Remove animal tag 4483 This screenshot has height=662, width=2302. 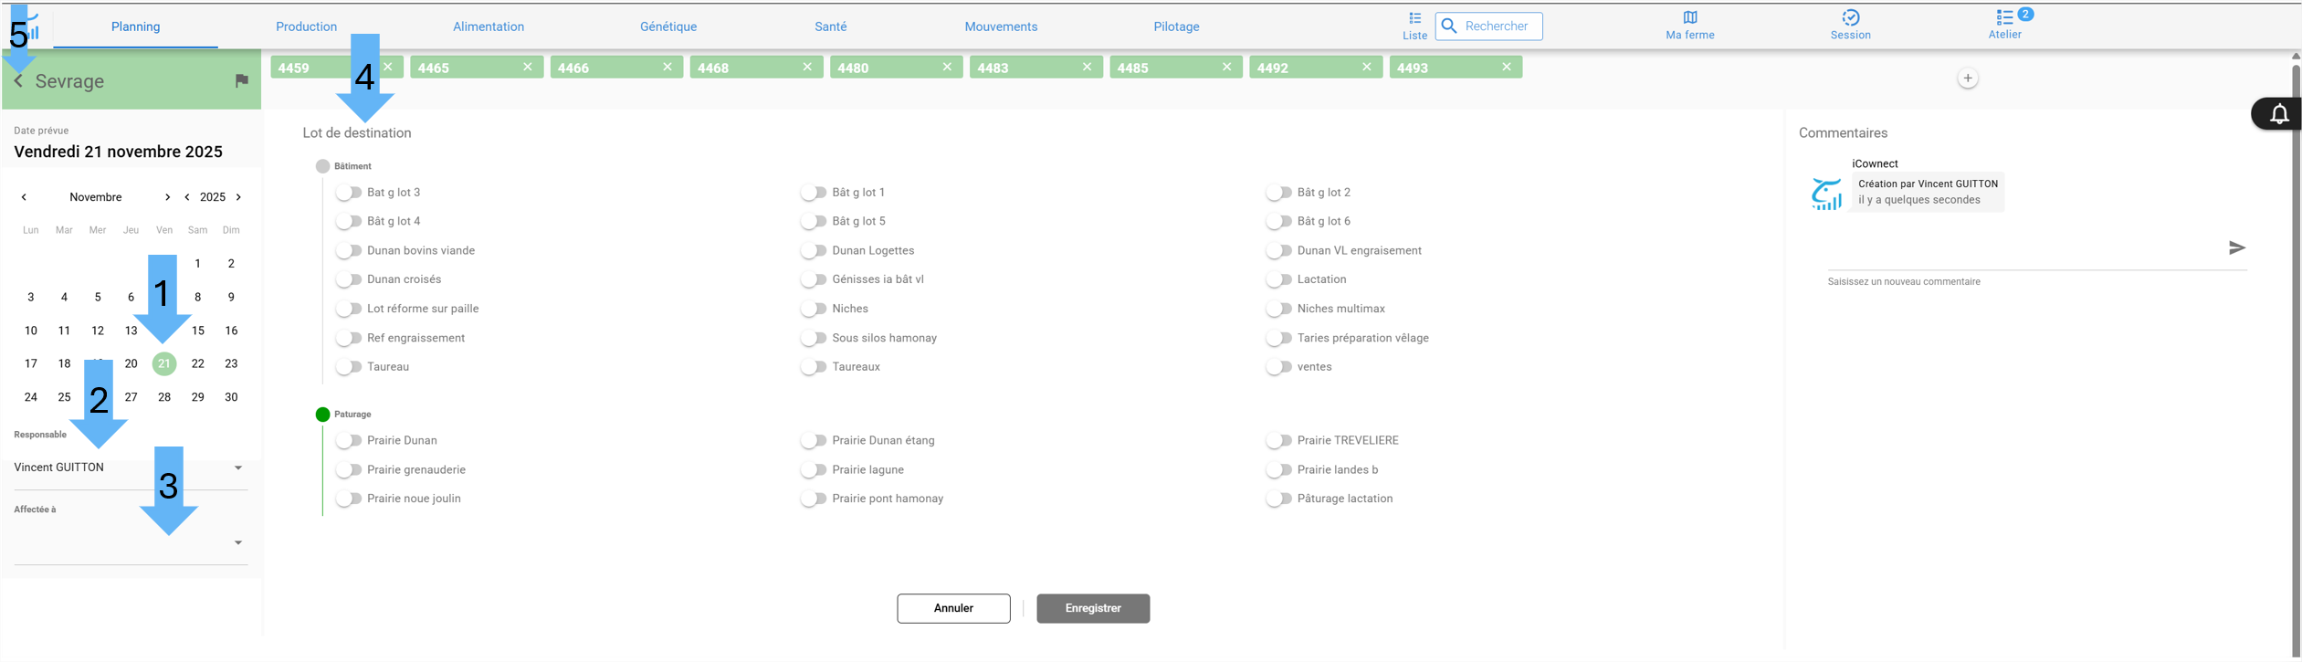1087,67
